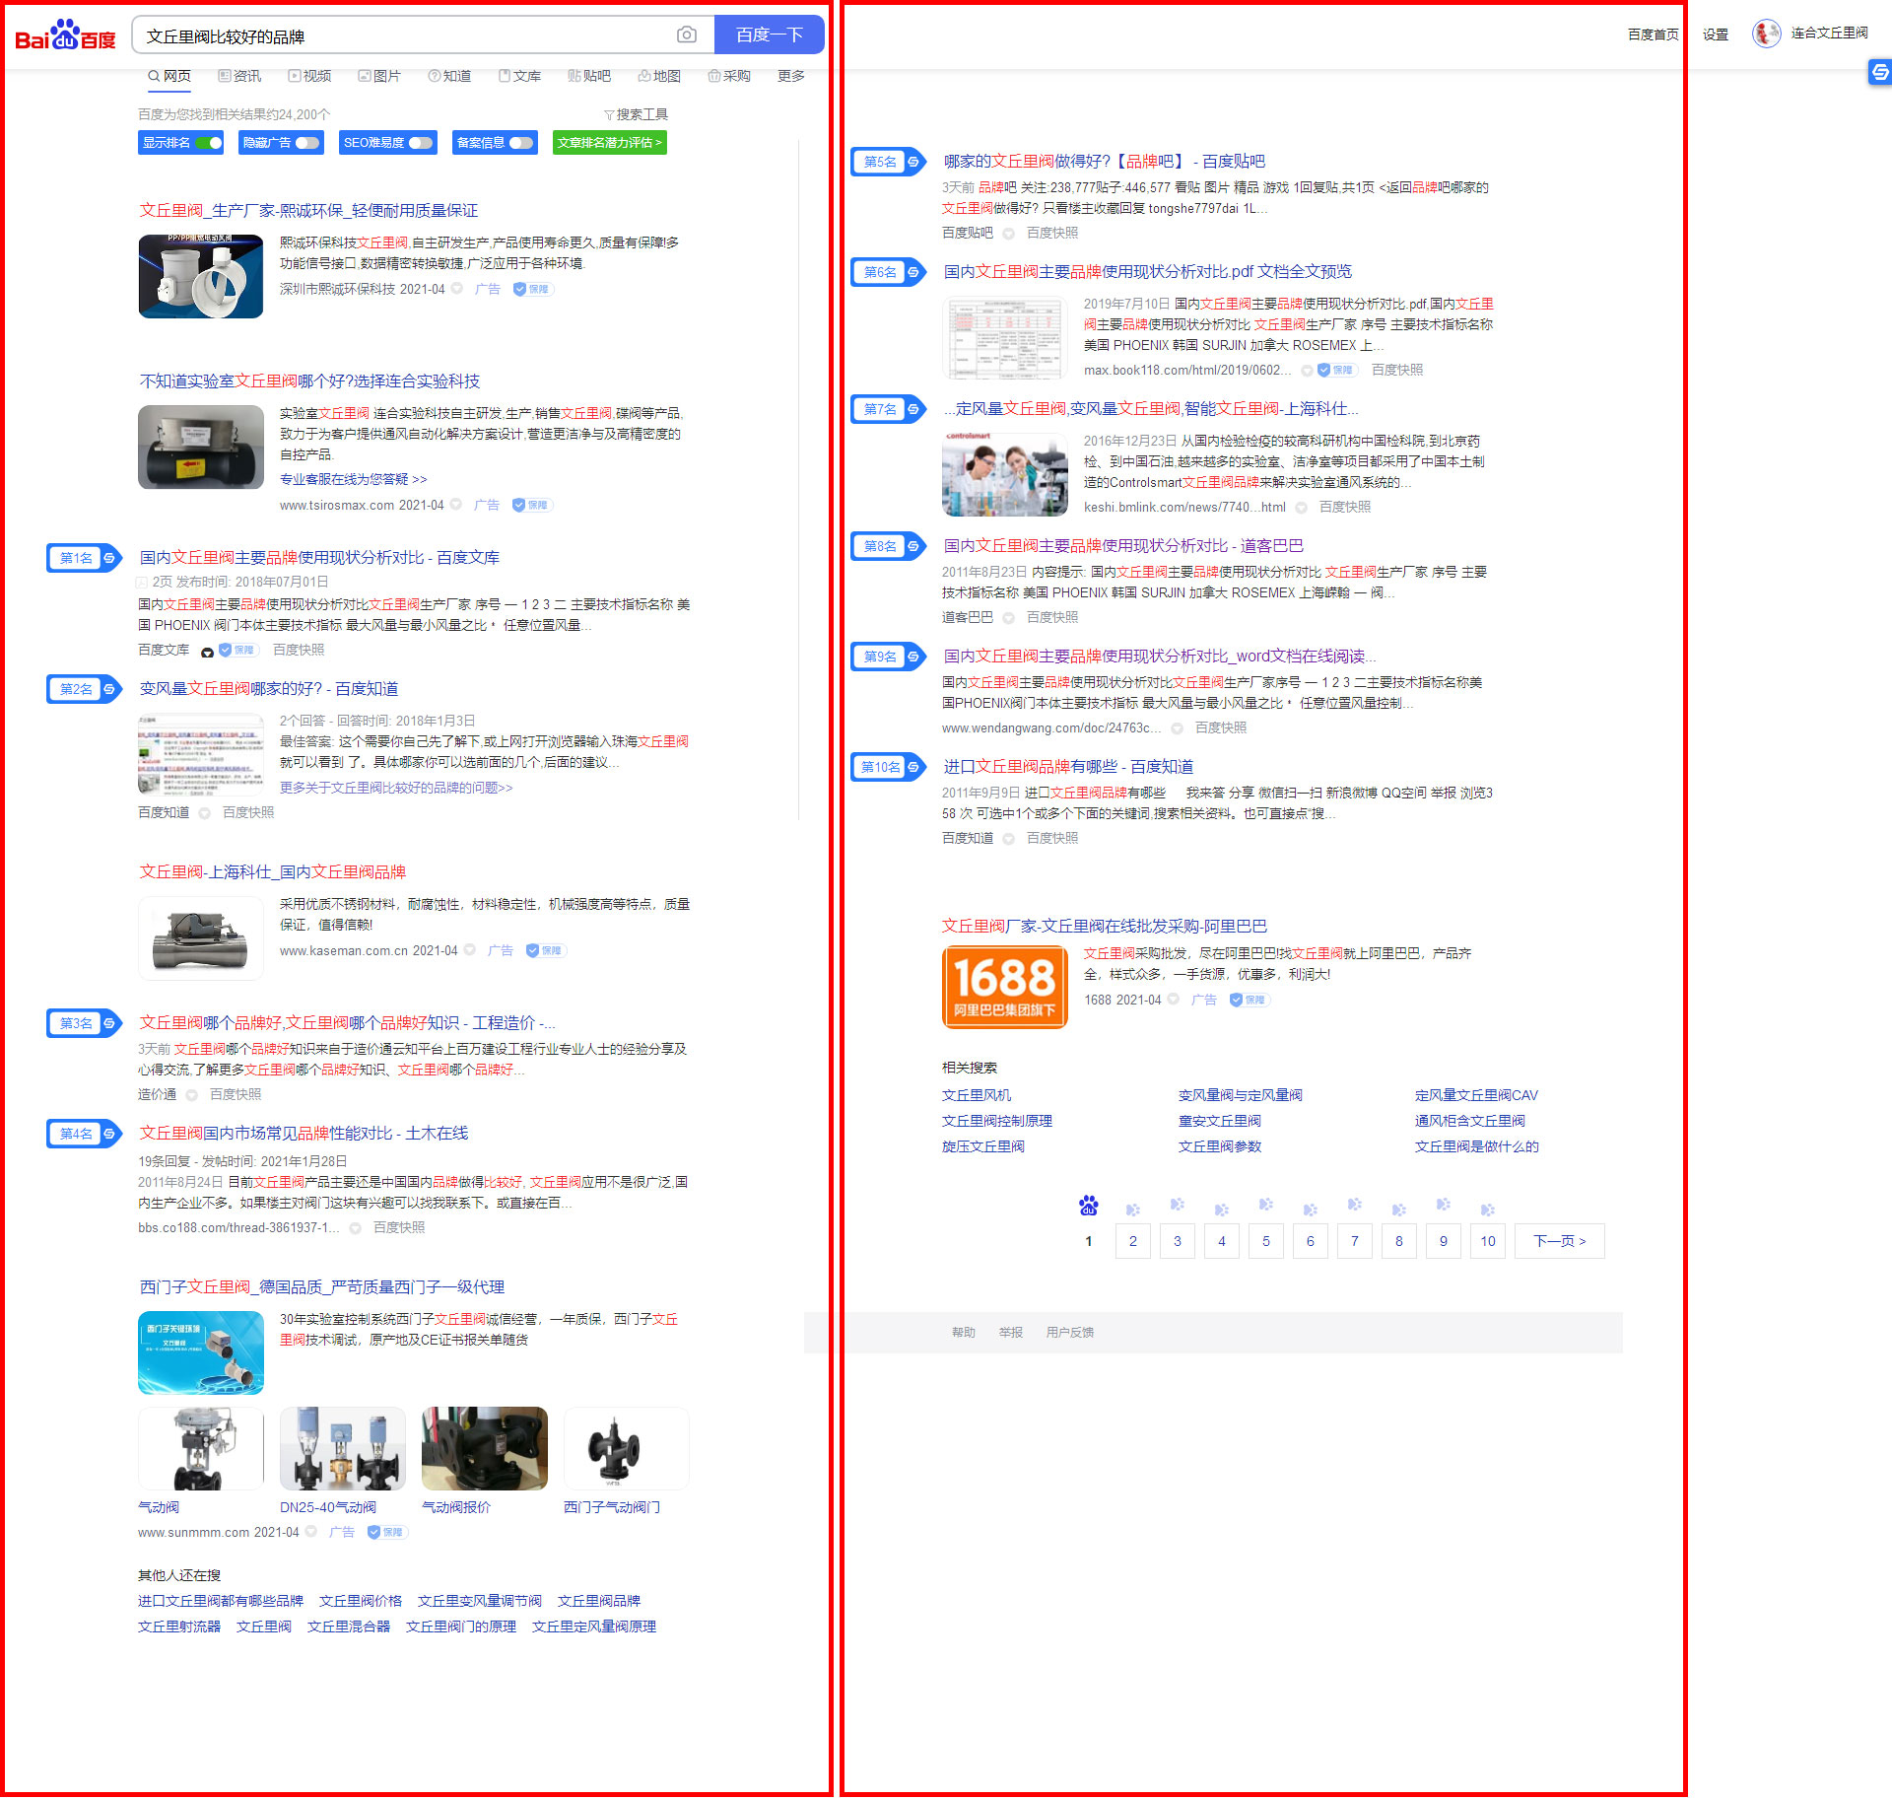Viewport: 1892px width, 1800px height.
Task: Click 专业客服在线为您答疑 link
Action: click(x=354, y=479)
